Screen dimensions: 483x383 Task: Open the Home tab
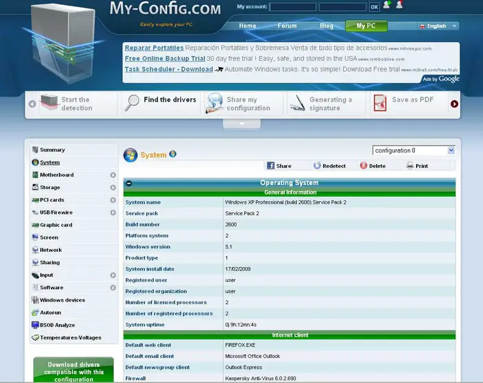[248, 26]
